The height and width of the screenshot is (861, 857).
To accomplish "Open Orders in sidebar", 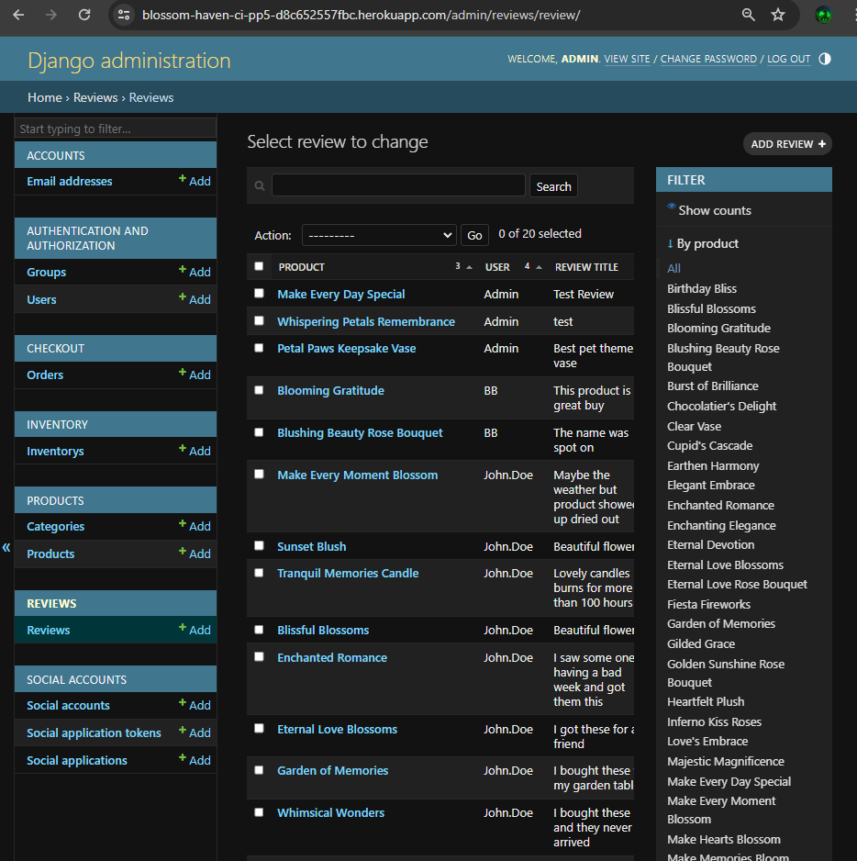I will 45,375.
